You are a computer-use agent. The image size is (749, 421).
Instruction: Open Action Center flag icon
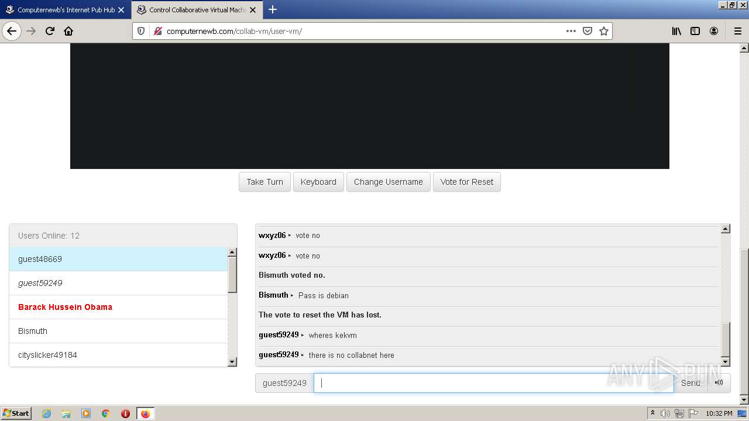pyautogui.click(x=693, y=413)
